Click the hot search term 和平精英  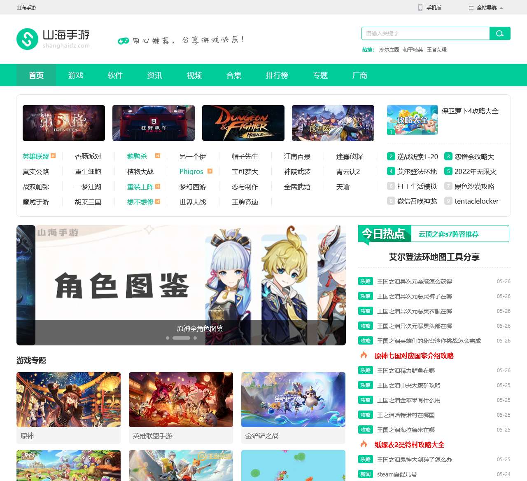413,50
